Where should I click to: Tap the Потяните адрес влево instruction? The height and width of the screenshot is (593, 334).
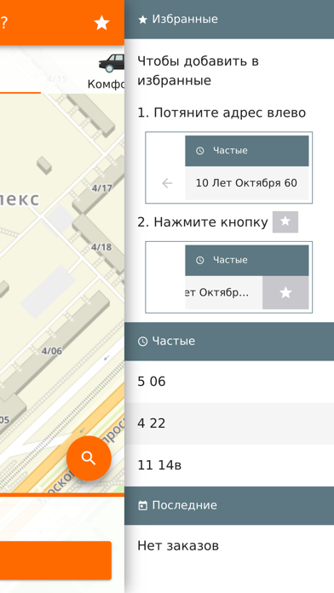[x=222, y=112]
